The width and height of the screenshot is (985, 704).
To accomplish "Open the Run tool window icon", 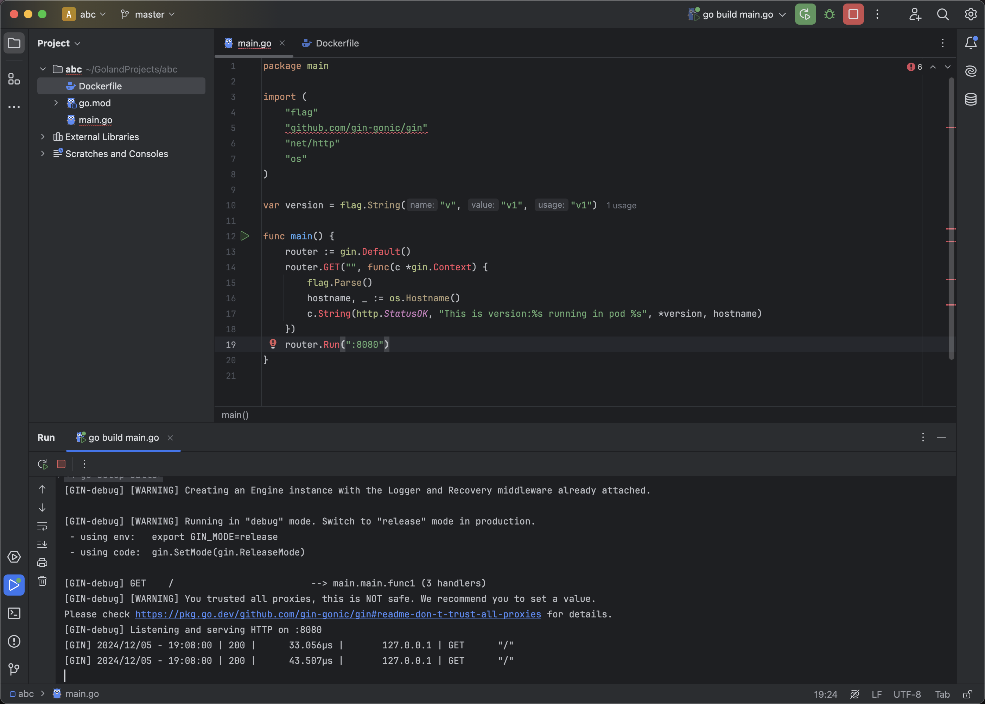I will coord(14,585).
